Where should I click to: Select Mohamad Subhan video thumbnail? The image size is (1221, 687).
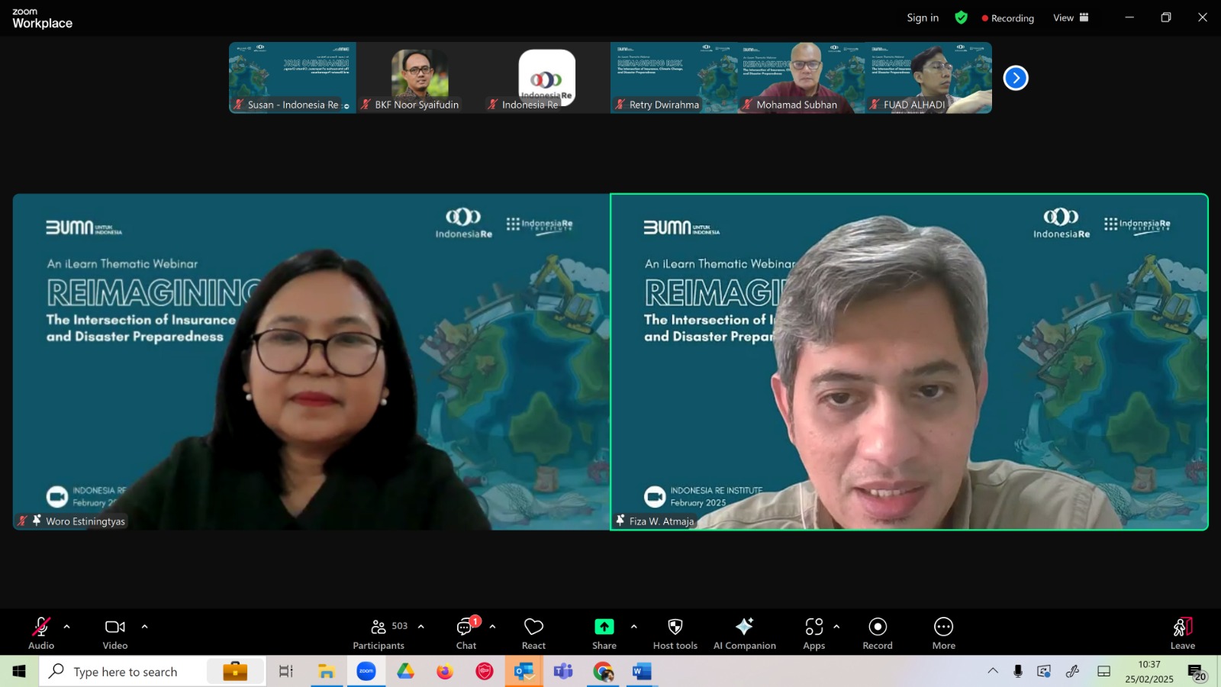point(801,78)
